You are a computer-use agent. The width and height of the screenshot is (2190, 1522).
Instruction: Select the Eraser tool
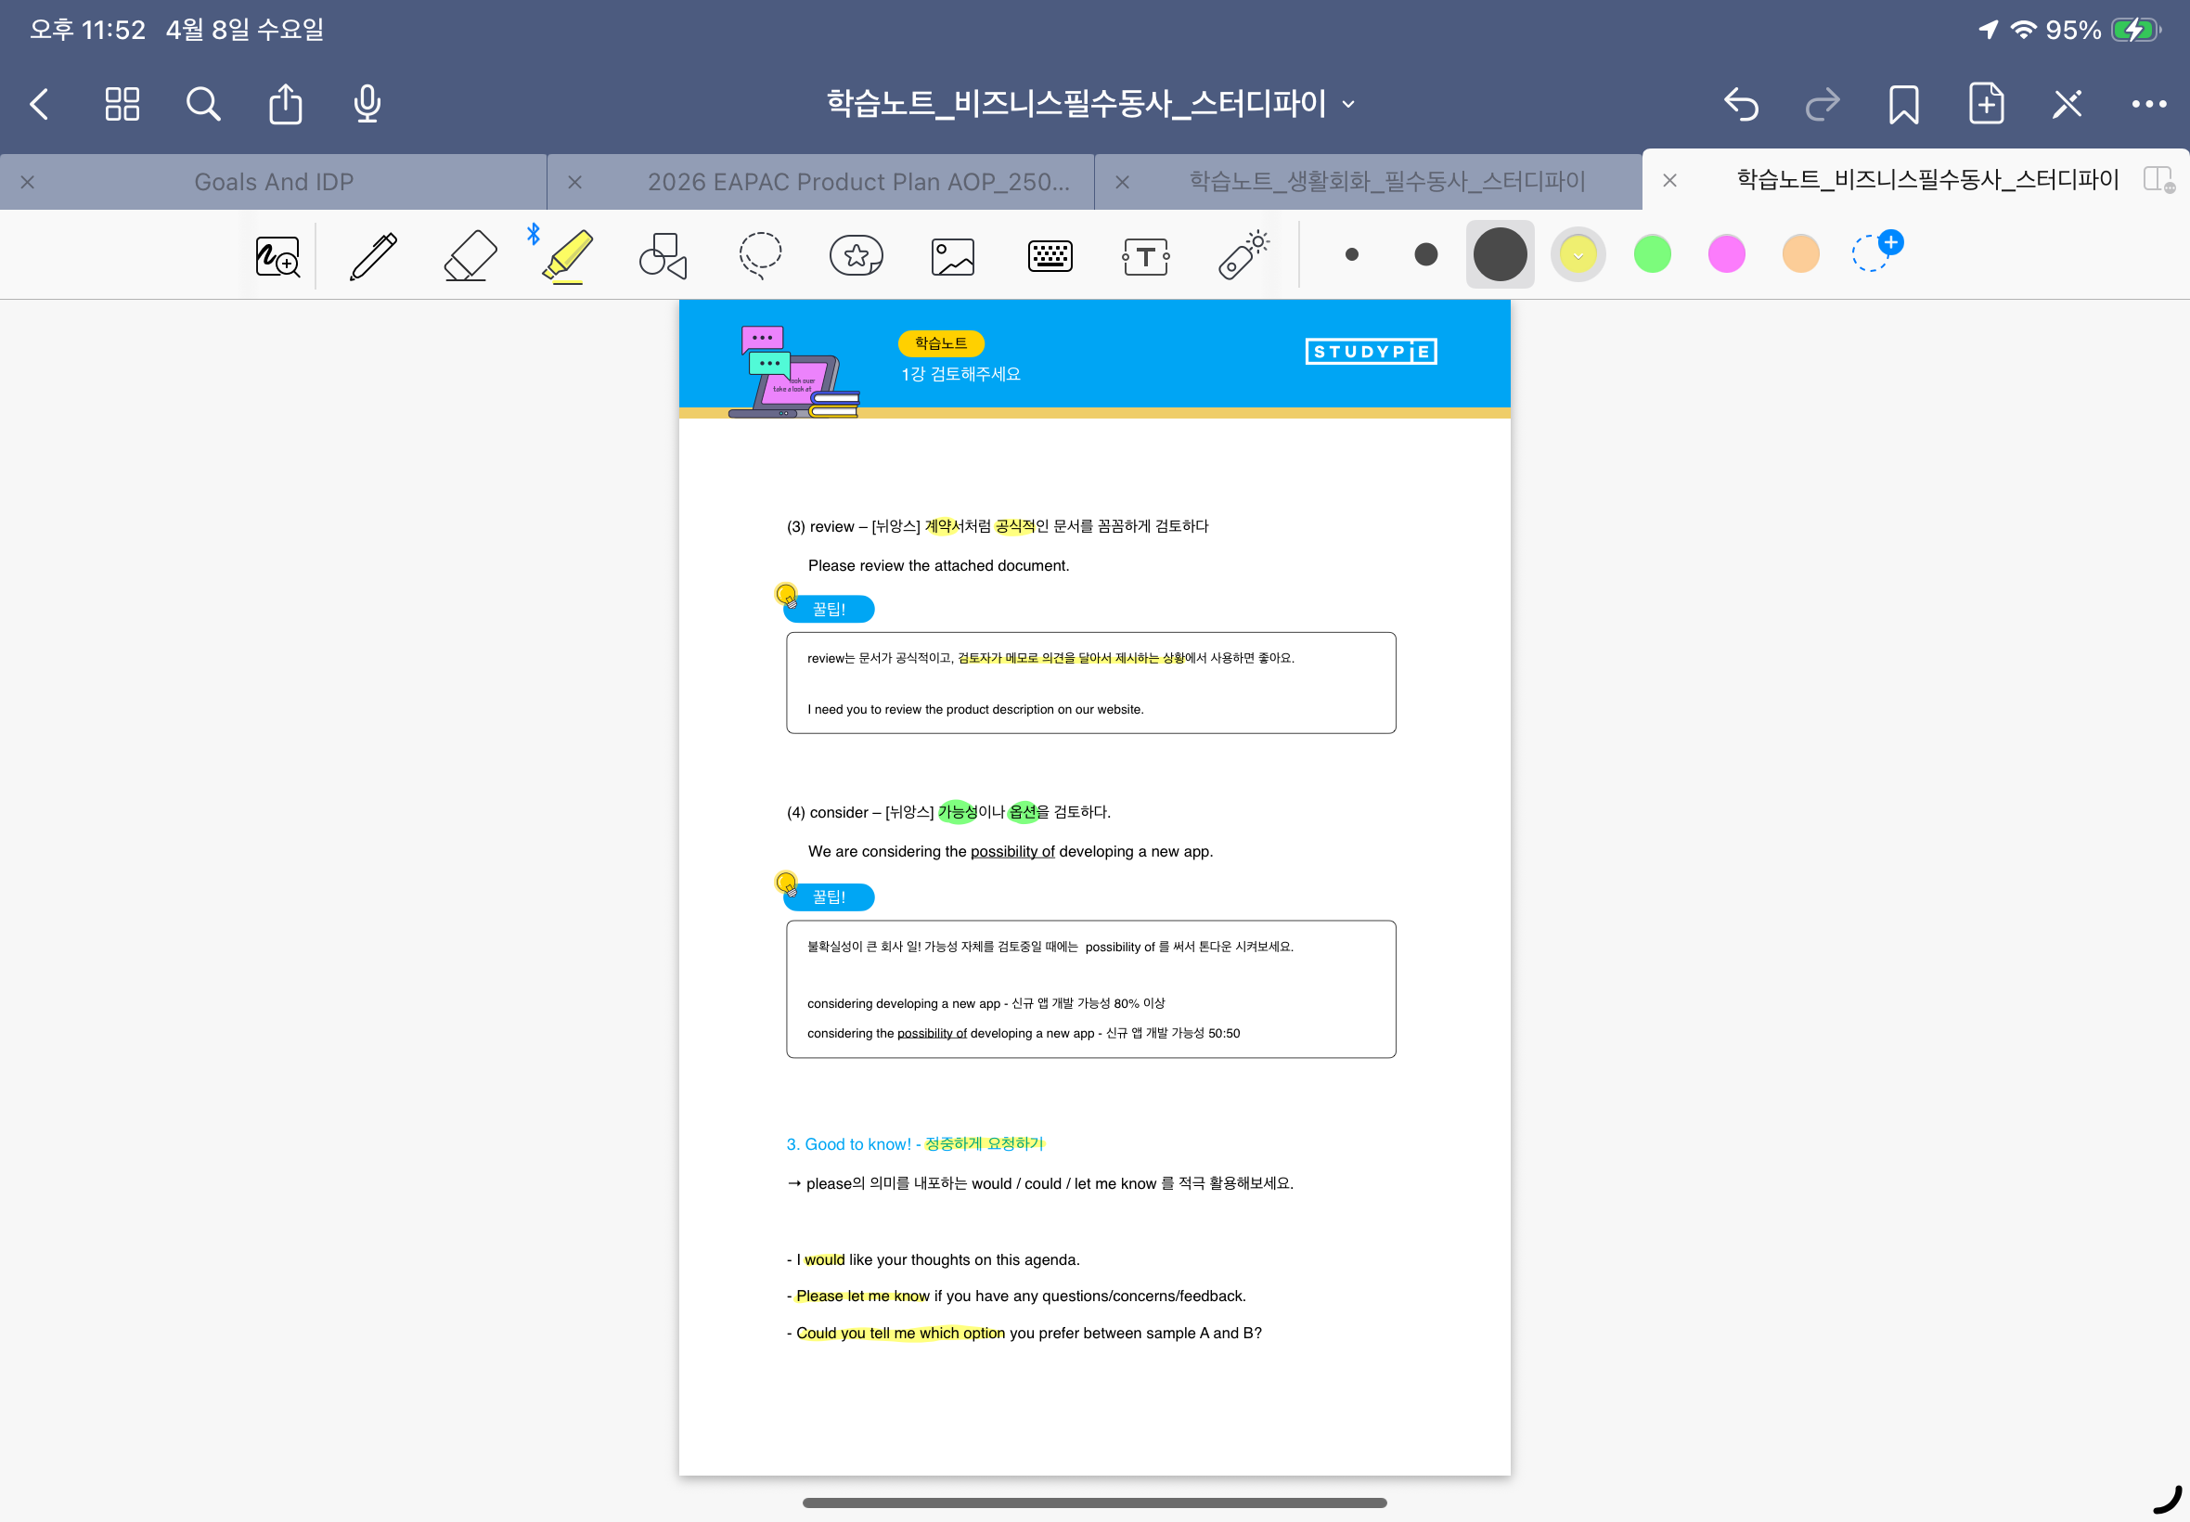[470, 255]
